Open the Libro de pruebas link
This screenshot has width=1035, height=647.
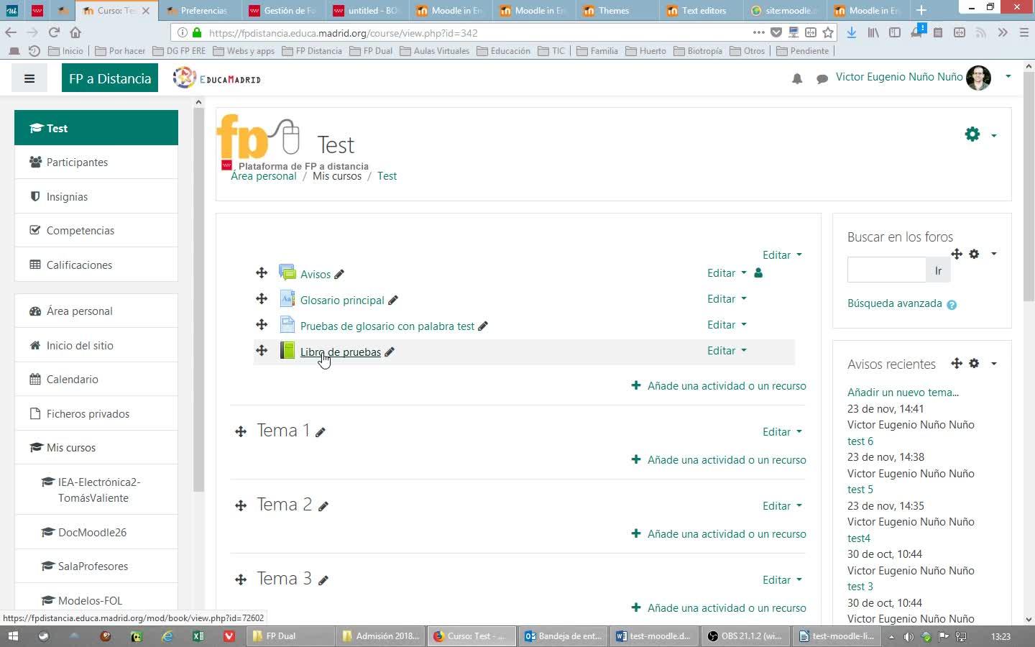tap(341, 352)
